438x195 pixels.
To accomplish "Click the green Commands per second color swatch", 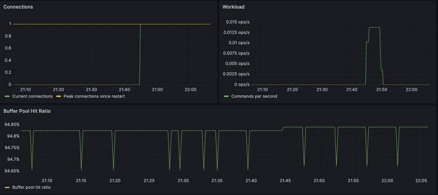I will tap(227, 96).
